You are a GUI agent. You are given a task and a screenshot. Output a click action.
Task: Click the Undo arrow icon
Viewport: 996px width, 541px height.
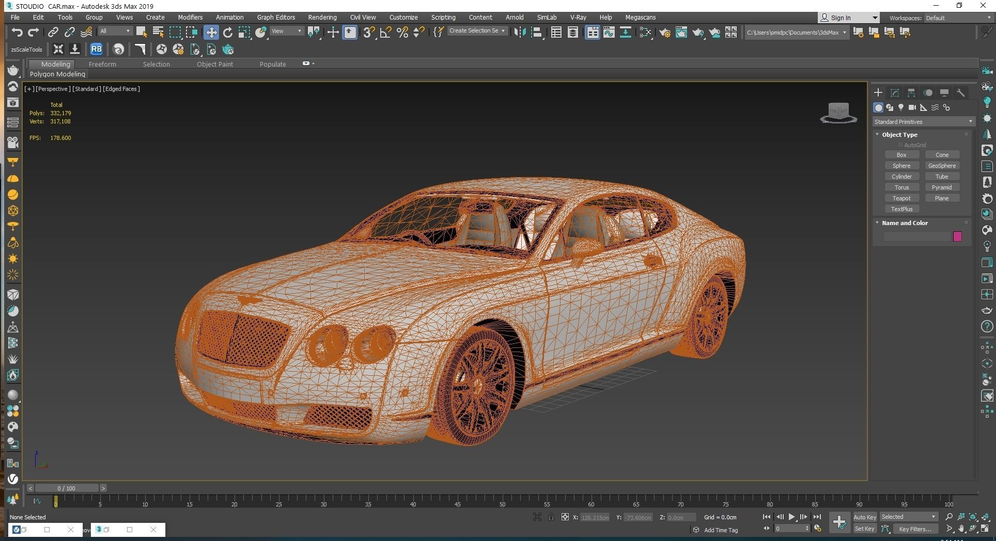[x=17, y=33]
